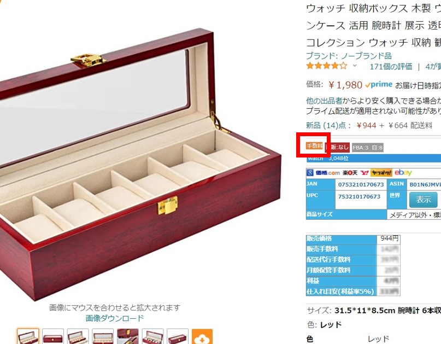The image size is (441, 344).
Task: Open the 他の出品者 sellers link
Action: point(324,101)
